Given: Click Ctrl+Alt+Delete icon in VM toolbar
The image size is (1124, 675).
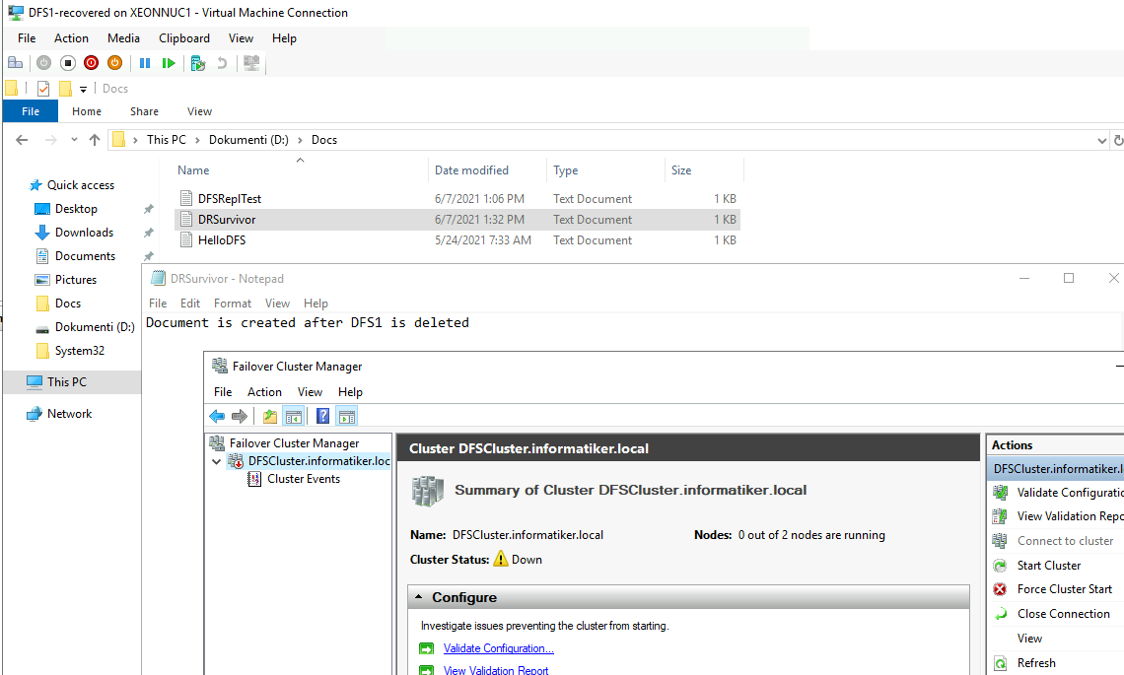Looking at the screenshot, I should point(15,63).
